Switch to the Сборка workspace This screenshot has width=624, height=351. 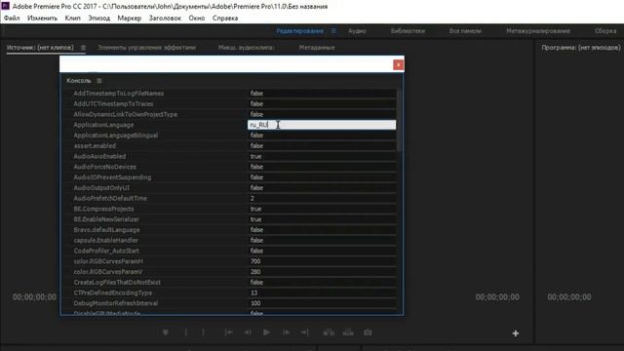click(x=605, y=30)
